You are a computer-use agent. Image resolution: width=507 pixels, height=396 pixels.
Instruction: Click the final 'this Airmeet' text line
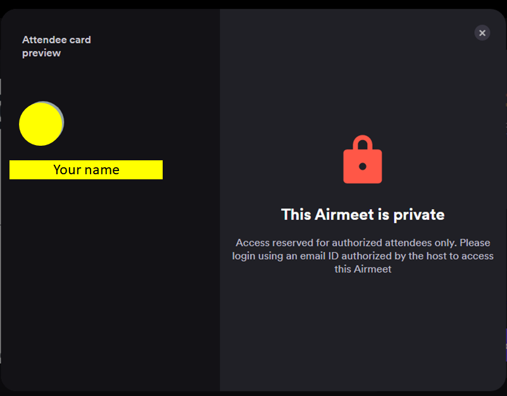tap(363, 269)
